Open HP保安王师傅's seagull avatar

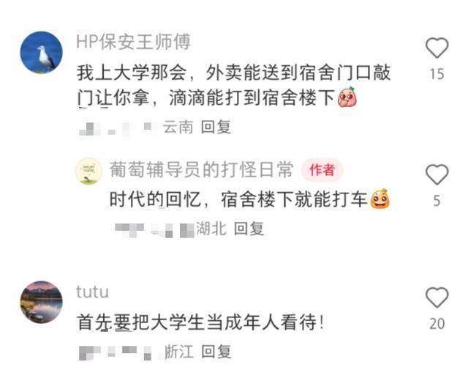41,53
